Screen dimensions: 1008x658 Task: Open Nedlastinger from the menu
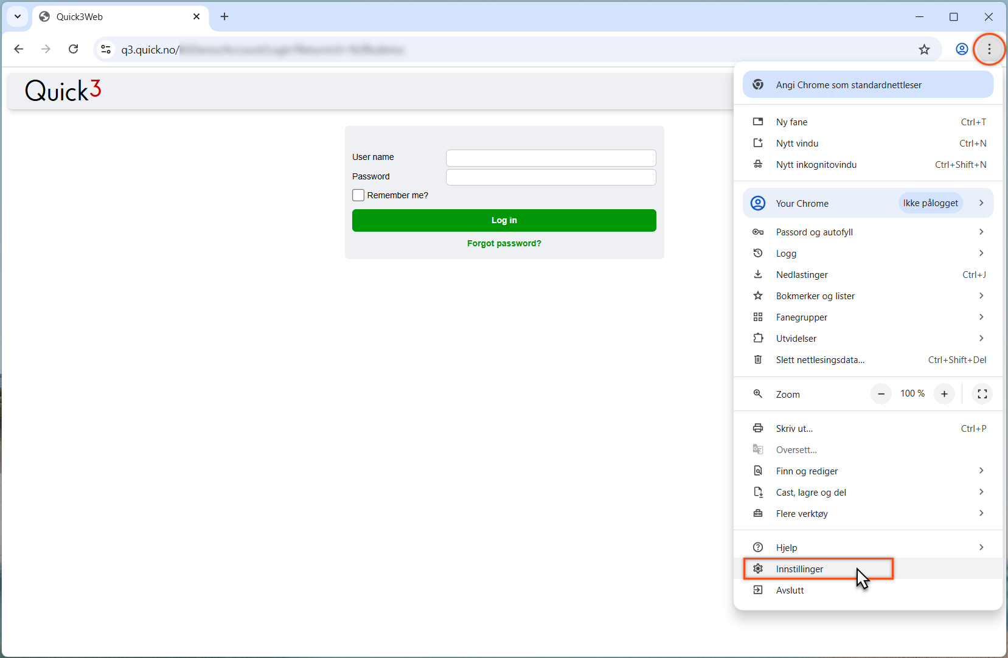[x=867, y=274]
